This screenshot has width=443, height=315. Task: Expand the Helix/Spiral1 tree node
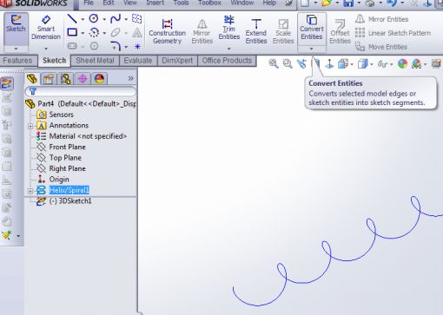pyautogui.click(x=30, y=191)
